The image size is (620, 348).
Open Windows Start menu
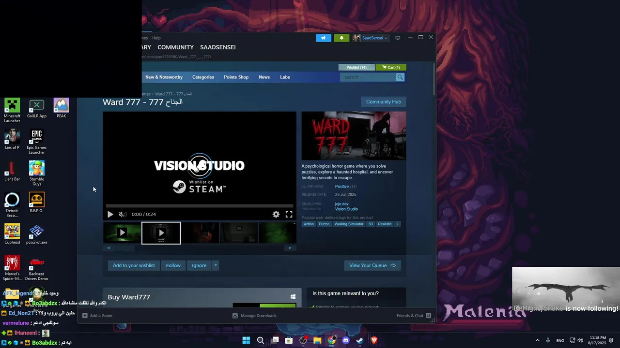pyautogui.click(x=246, y=340)
